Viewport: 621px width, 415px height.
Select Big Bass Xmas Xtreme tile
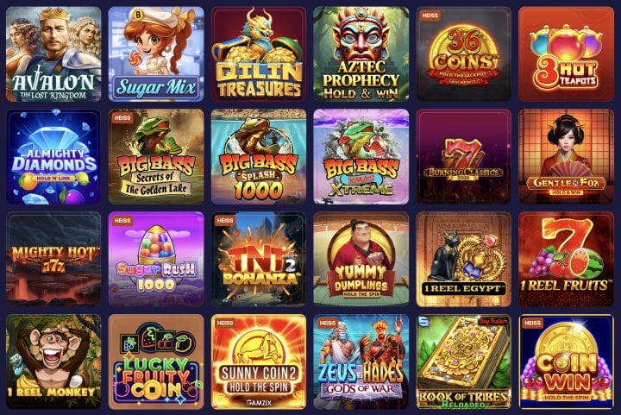click(361, 156)
